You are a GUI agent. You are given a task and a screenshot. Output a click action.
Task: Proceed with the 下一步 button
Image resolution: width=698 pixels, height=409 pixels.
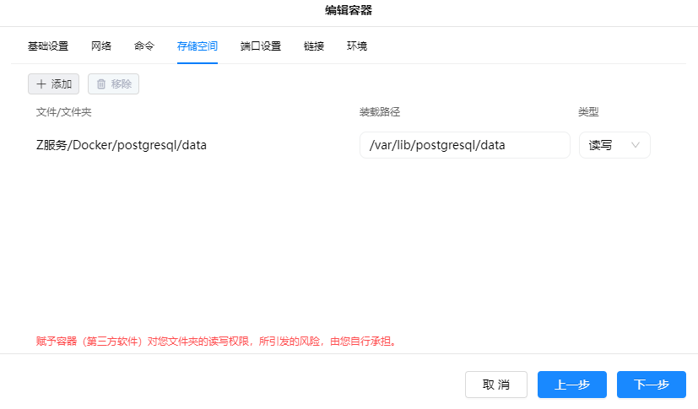651,385
